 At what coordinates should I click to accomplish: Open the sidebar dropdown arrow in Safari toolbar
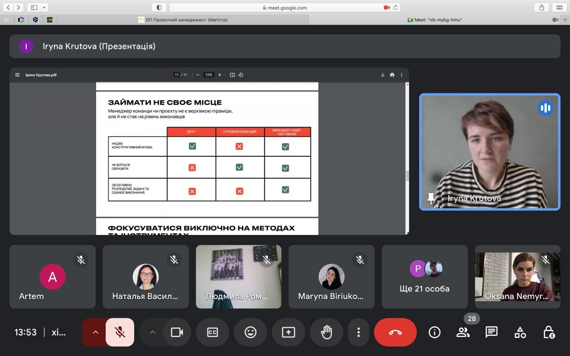click(x=45, y=8)
